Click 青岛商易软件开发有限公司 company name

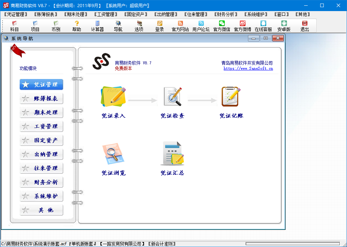pos(247,63)
